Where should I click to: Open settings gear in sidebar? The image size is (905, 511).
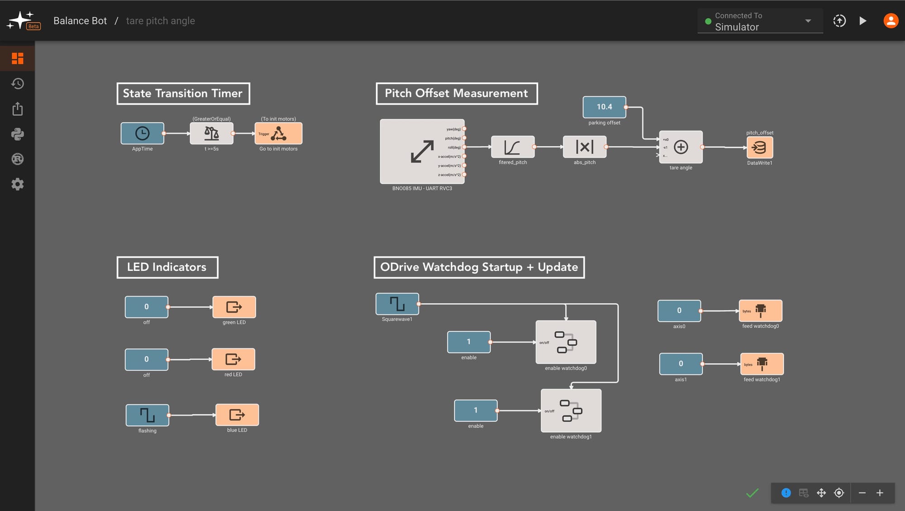point(17,184)
